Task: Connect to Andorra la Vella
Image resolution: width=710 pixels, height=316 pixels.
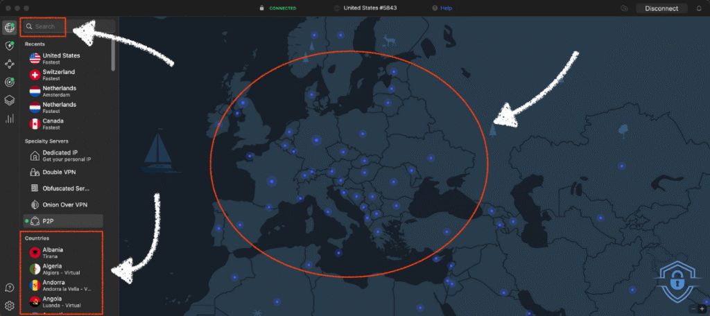Action: click(x=63, y=286)
